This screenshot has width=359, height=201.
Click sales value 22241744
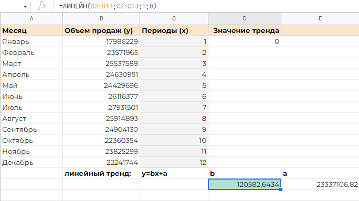click(101, 162)
